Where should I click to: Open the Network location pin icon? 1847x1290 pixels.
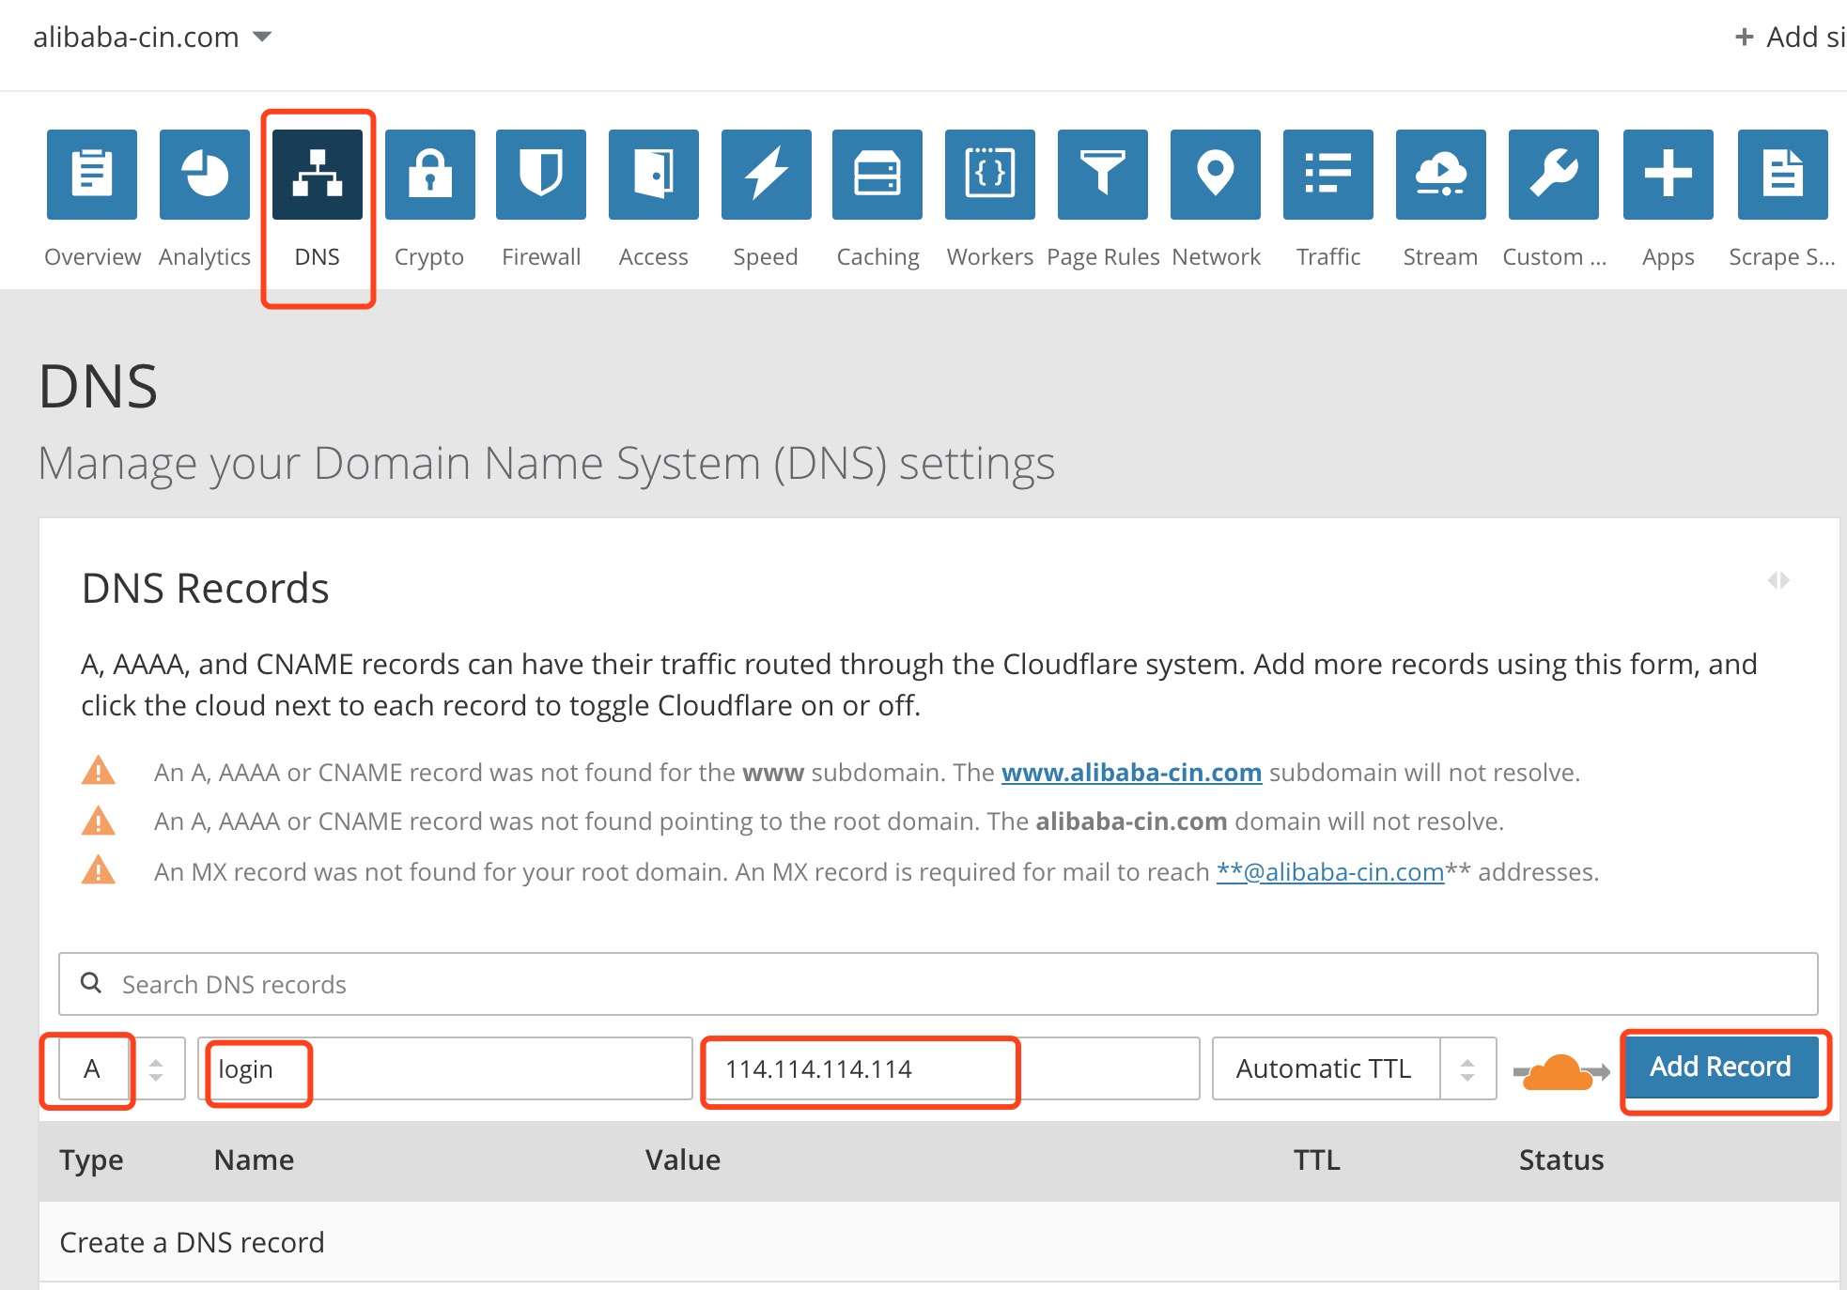1215,175
